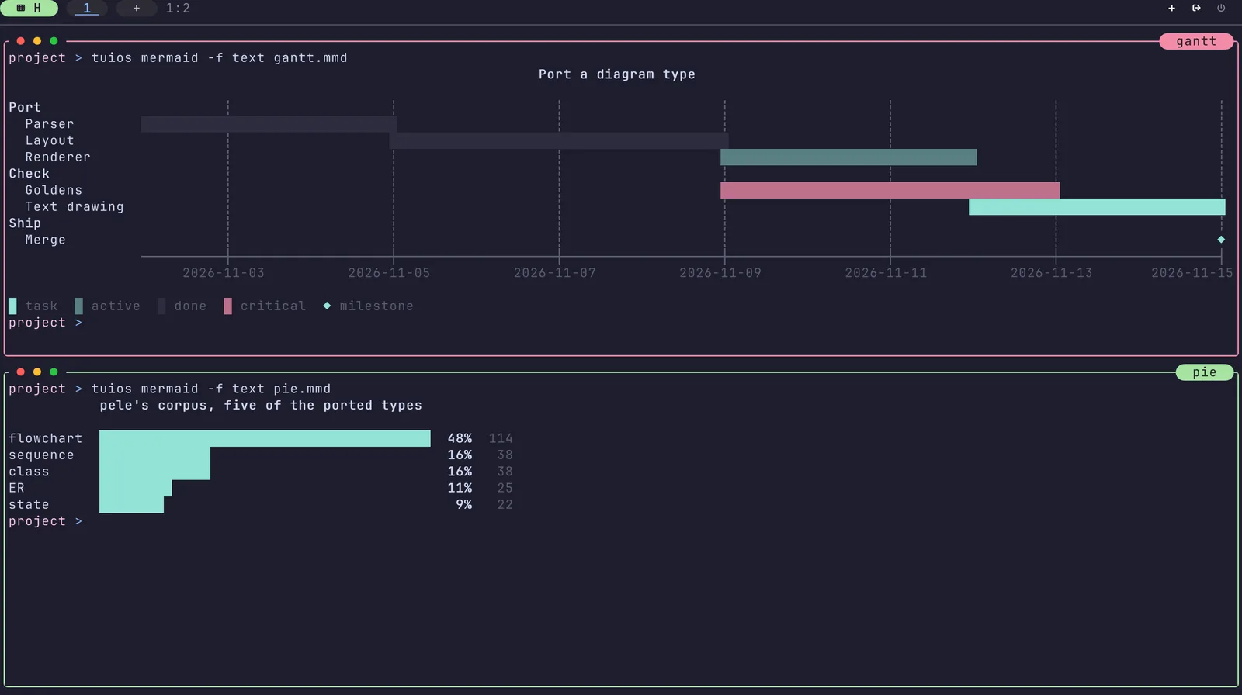Add a new workspace with the tab-bar plus
Image resolution: width=1242 pixels, height=695 pixels.
point(137,9)
